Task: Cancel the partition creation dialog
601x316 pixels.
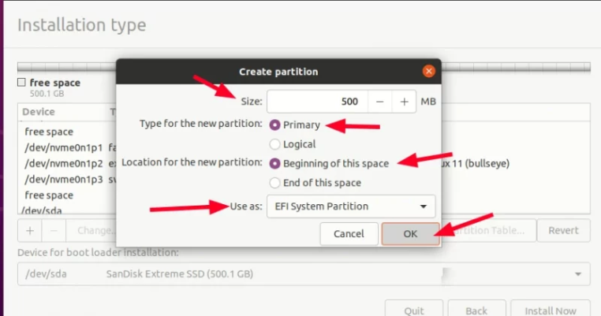Action: click(x=349, y=234)
